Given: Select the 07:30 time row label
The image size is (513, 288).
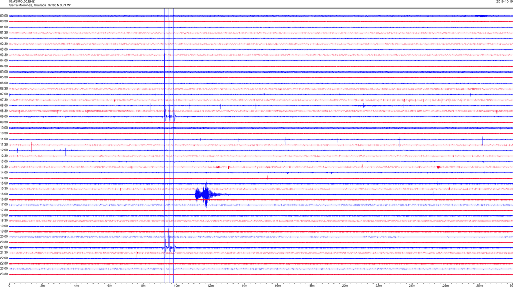Looking at the screenshot, I should coord(4,100).
